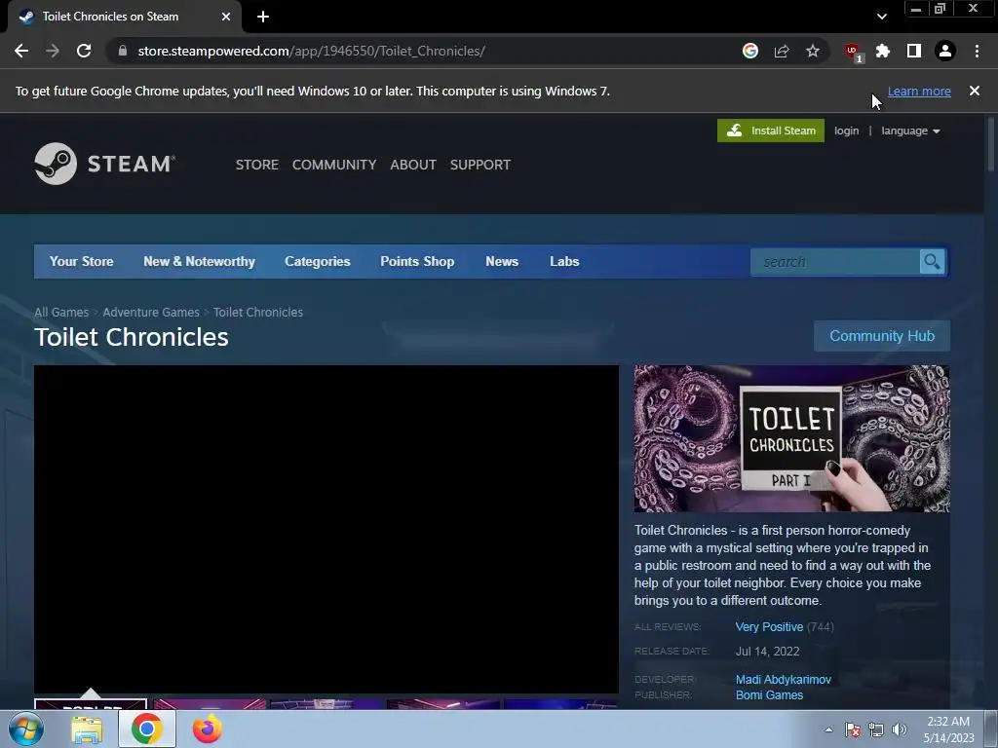Click the Chrome taskbar icon
Viewport: 998px width, 748px height.
tap(147, 729)
